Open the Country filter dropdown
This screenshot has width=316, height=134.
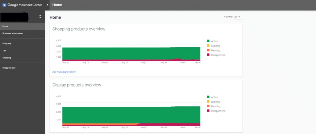[236, 17]
